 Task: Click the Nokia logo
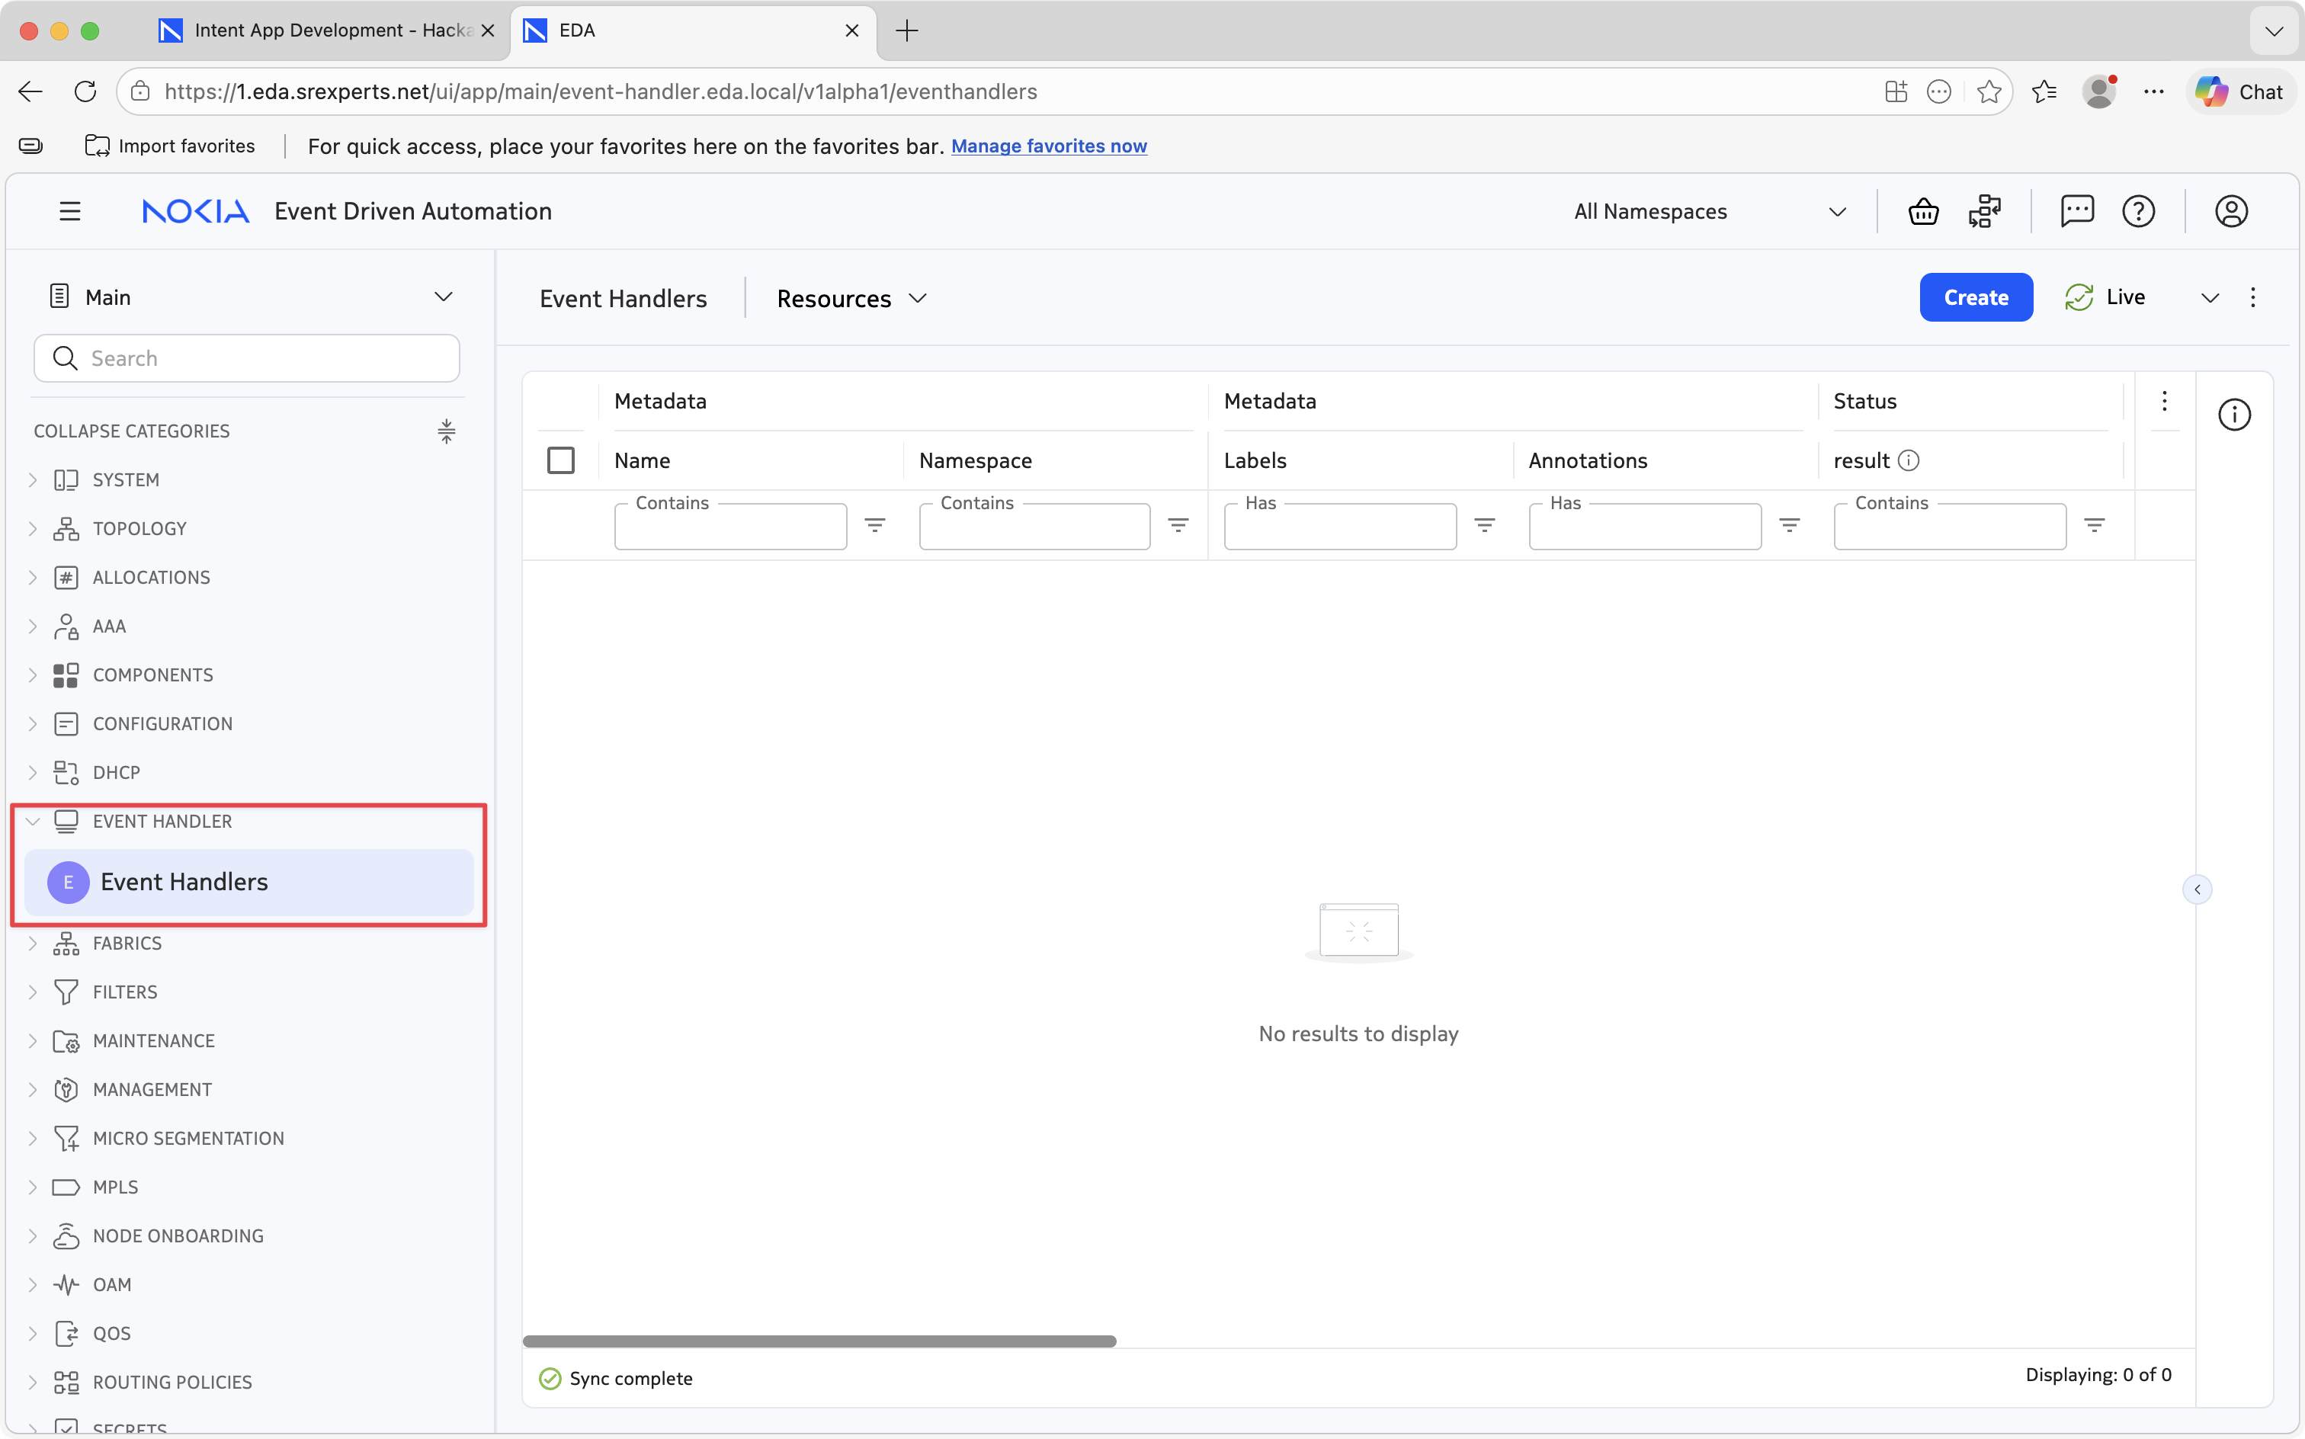click(x=196, y=211)
